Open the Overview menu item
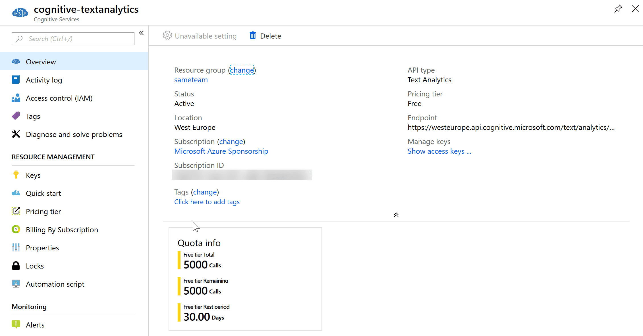This screenshot has width=643, height=336. coord(74,62)
